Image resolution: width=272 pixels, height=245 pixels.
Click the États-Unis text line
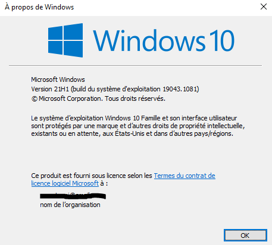click(132, 133)
